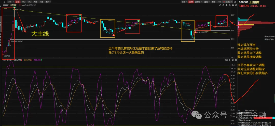
Task: Click the 000001 上证指数 right panel header
Action: [x=249, y=2]
